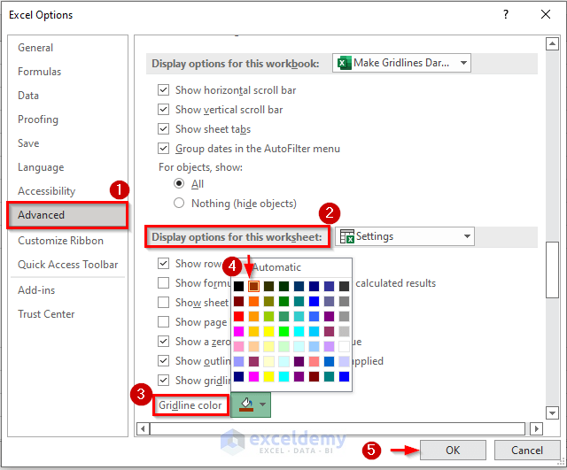
Task: Click the gridline color paint bucket icon
Action: [246, 405]
